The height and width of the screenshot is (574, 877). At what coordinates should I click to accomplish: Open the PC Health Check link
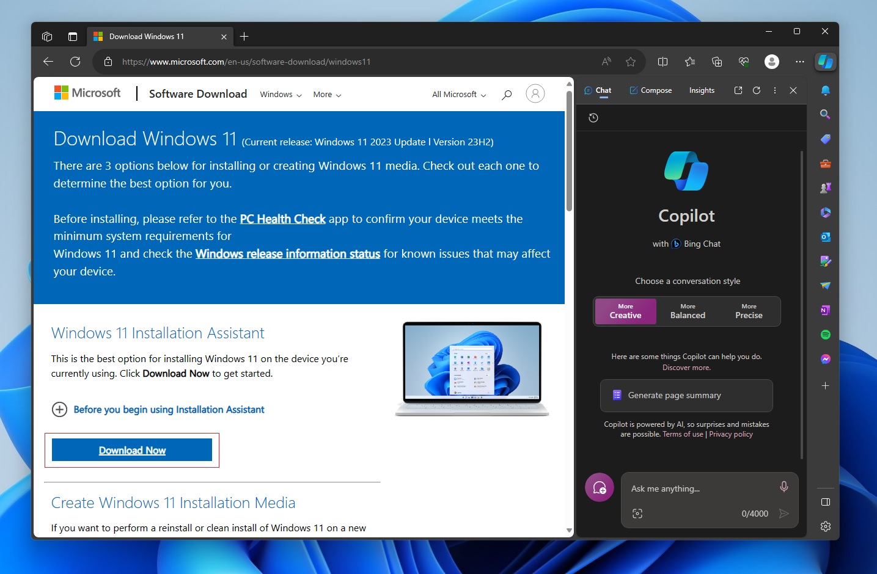tap(282, 219)
